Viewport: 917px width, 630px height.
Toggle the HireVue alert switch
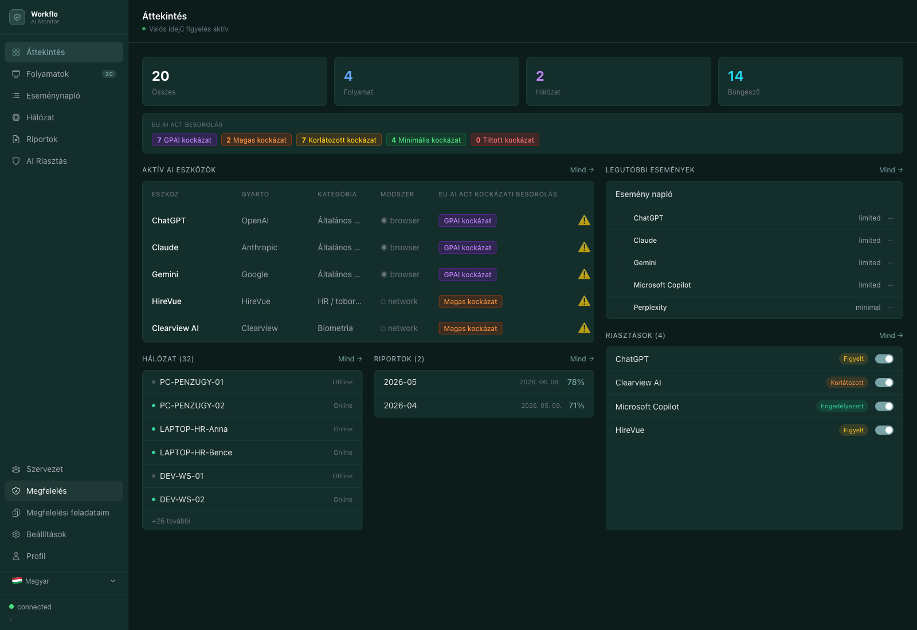tap(884, 430)
